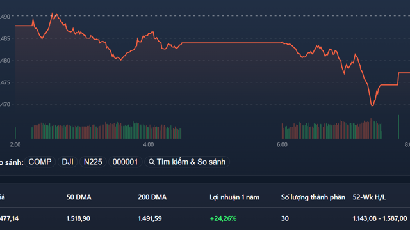This screenshot has width=410, height=230.
Task: Click the magnifier icon in search chip
Action: [x=152, y=162]
